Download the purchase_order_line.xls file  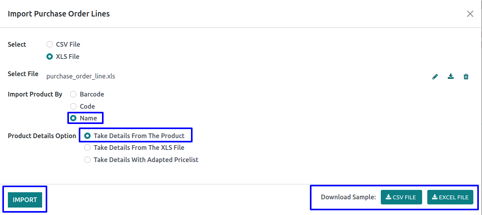point(450,77)
